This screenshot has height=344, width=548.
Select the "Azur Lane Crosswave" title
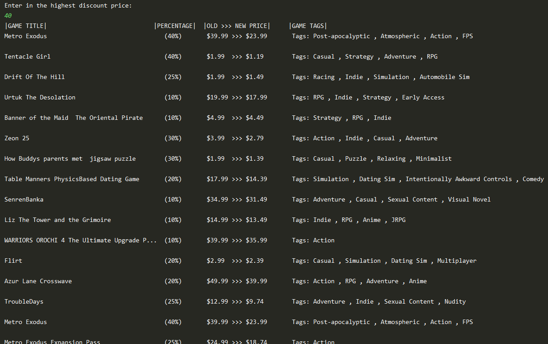point(38,281)
